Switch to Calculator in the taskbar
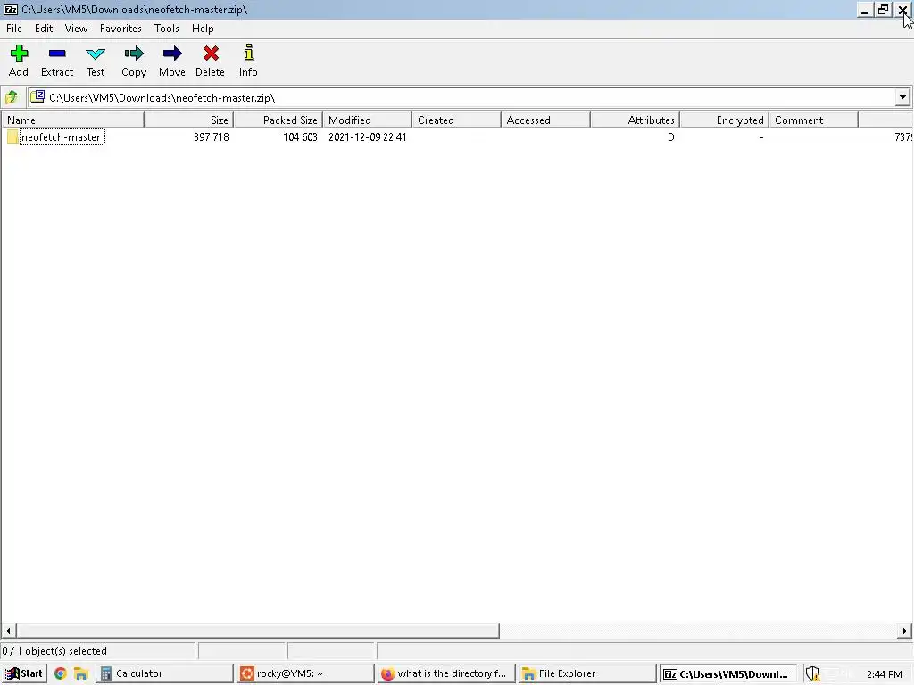 point(164,673)
